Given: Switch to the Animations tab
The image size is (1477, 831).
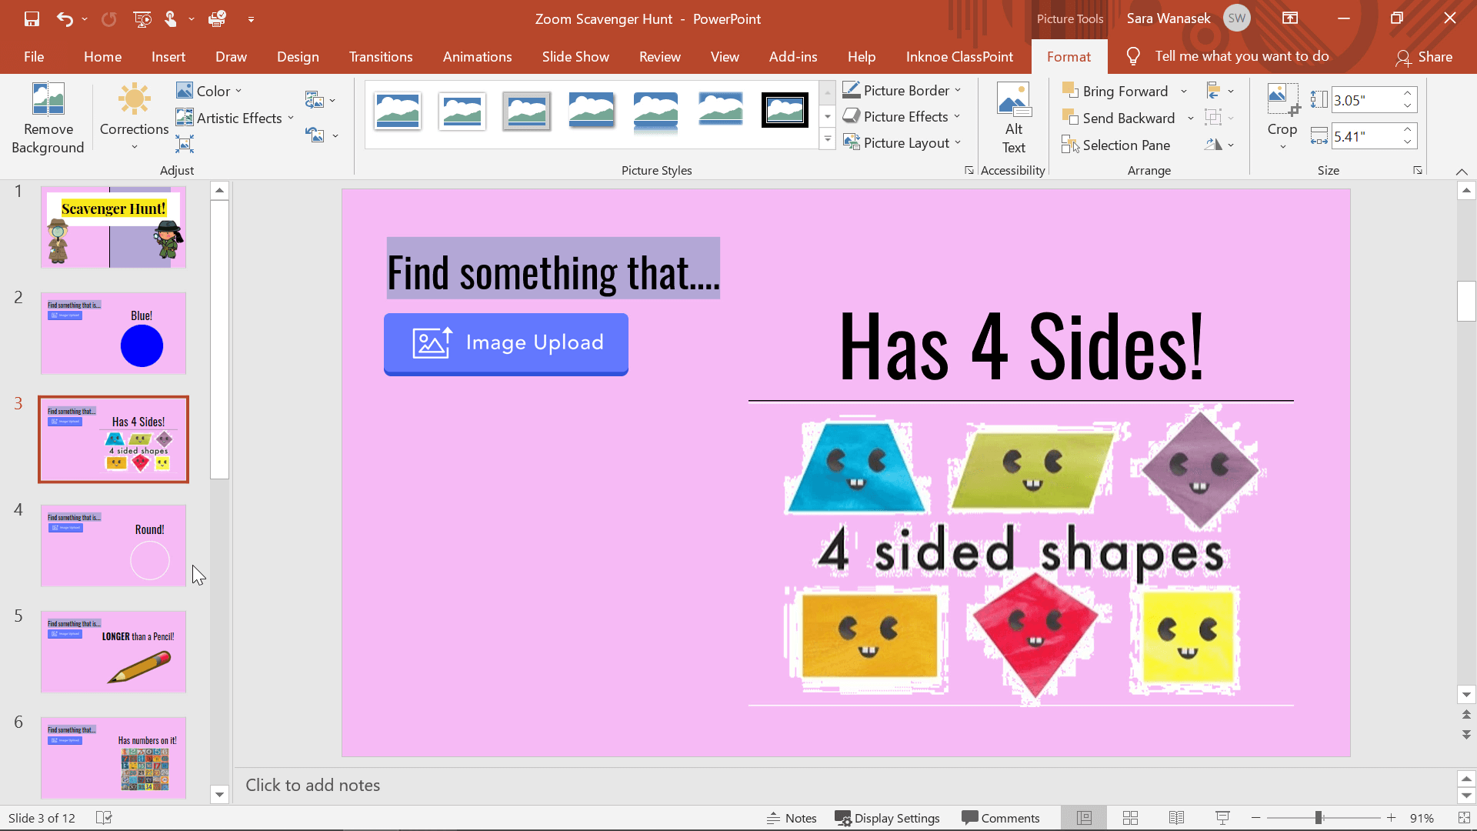Looking at the screenshot, I should [477, 56].
